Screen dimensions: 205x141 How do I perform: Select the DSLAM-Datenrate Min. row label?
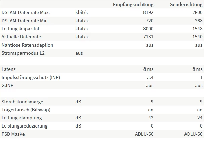[25, 21]
